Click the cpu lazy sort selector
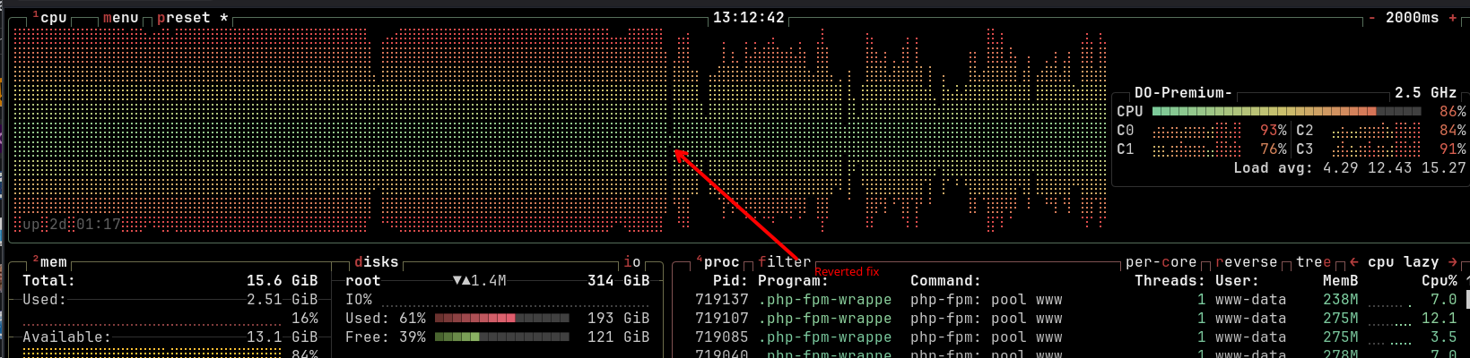Image resolution: width=1470 pixels, height=358 pixels. pos(1404,262)
